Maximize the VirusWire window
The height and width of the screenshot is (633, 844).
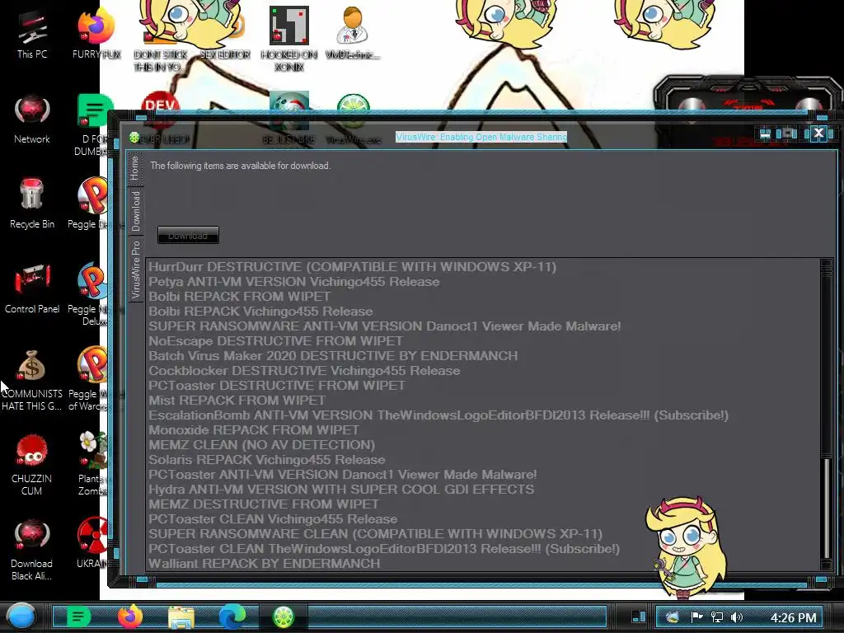[x=788, y=134]
